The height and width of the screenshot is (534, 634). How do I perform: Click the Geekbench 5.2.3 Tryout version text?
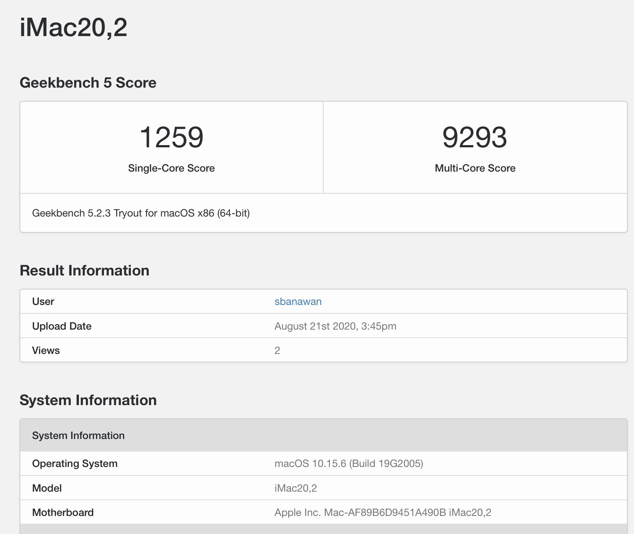coord(141,213)
